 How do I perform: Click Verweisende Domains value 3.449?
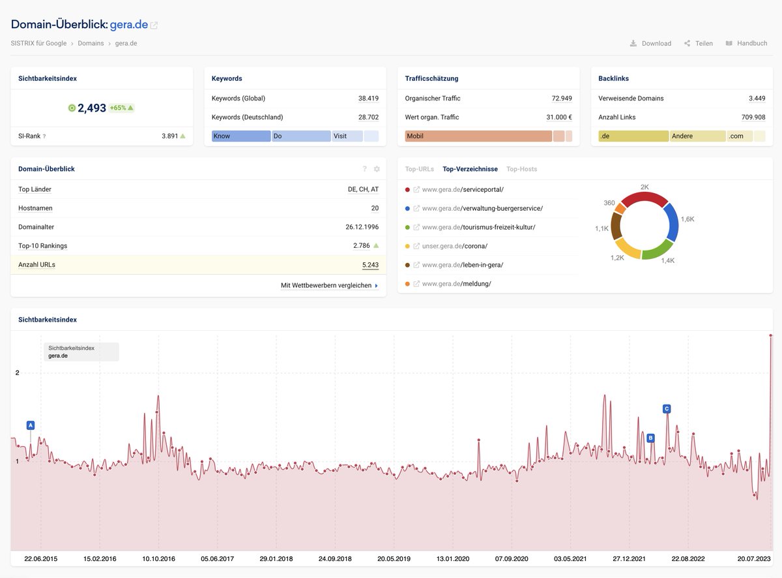(757, 99)
